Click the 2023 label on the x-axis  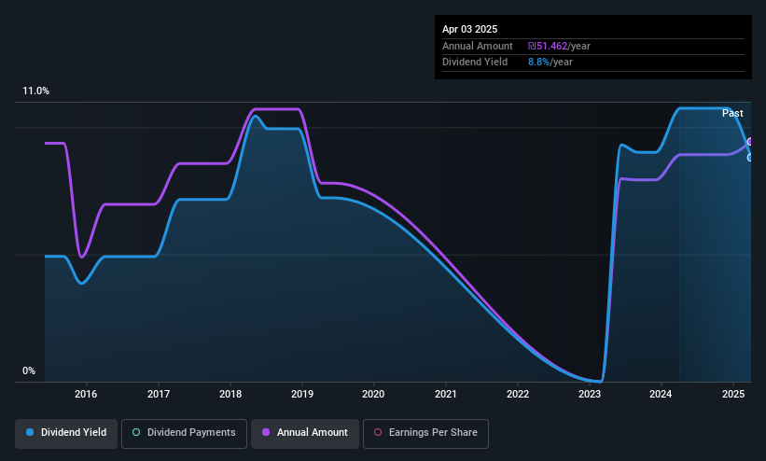click(589, 394)
